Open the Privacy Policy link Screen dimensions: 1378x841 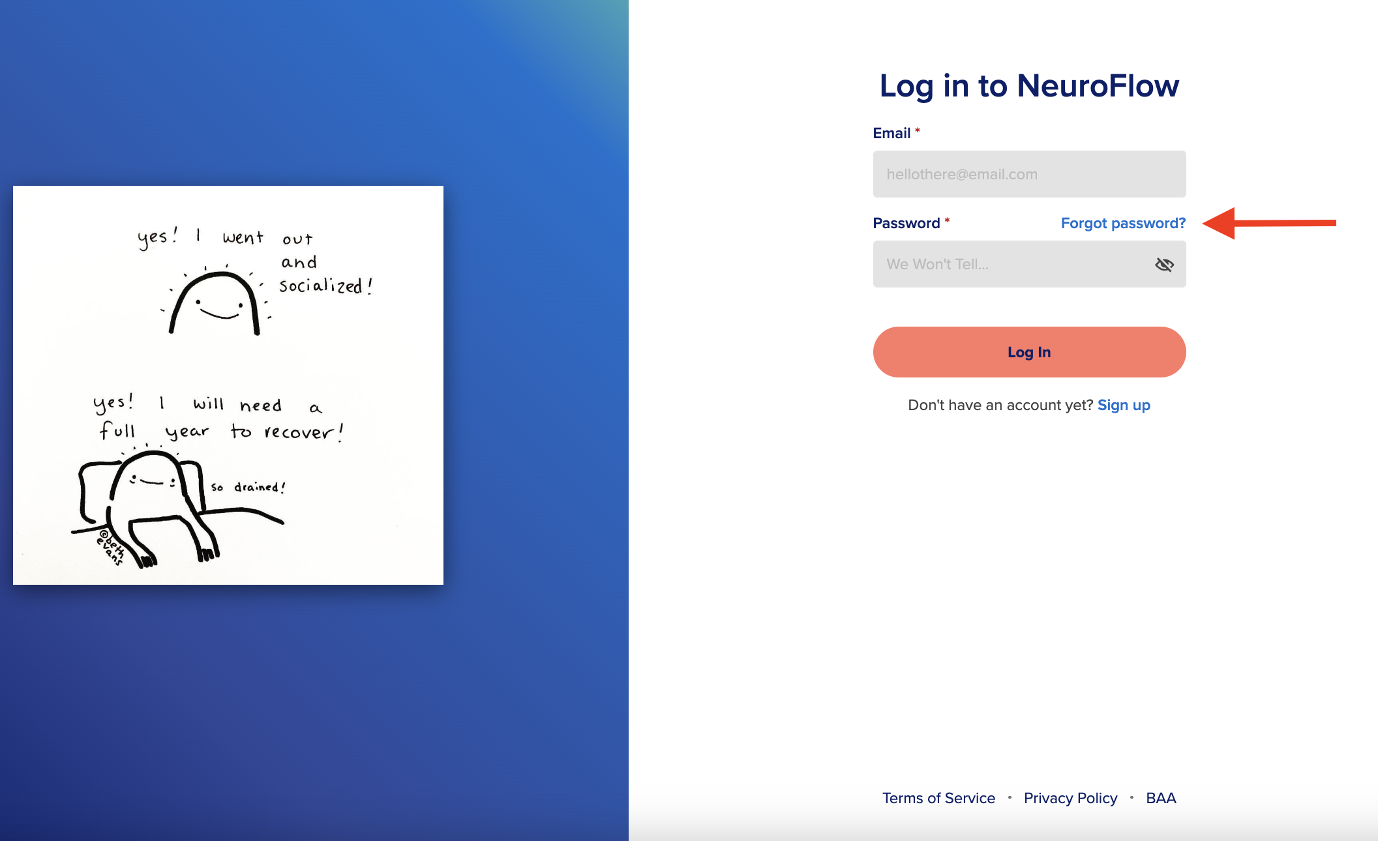tap(1070, 798)
